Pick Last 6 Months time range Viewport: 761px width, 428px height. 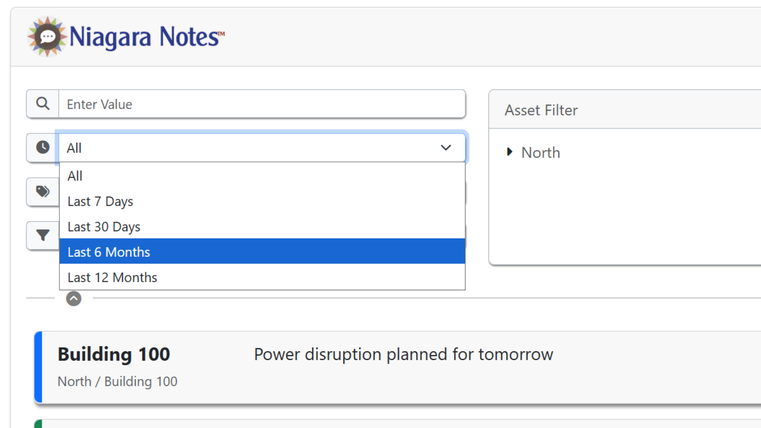(109, 252)
